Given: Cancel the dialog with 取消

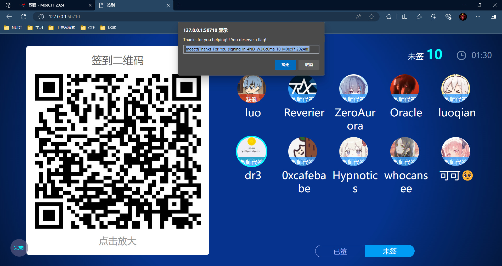Looking at the screenshot, I should coord(309,65).
